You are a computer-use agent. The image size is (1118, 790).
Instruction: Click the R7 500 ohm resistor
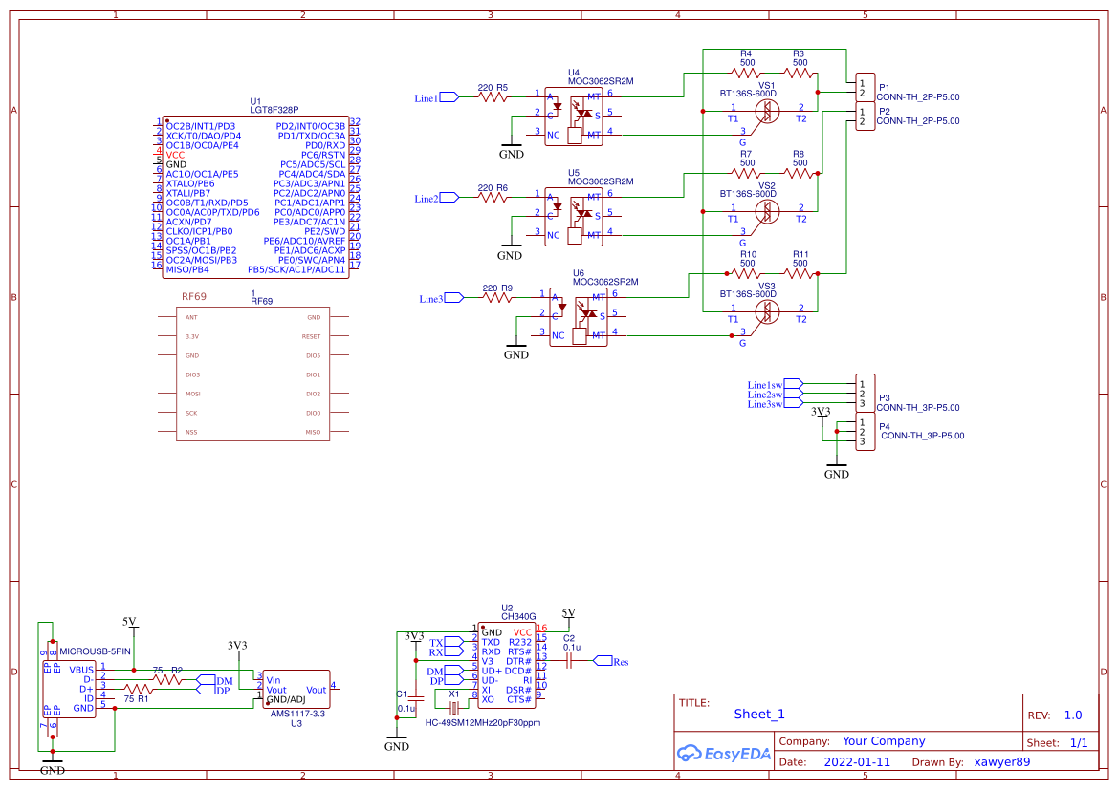coord(747,173)
